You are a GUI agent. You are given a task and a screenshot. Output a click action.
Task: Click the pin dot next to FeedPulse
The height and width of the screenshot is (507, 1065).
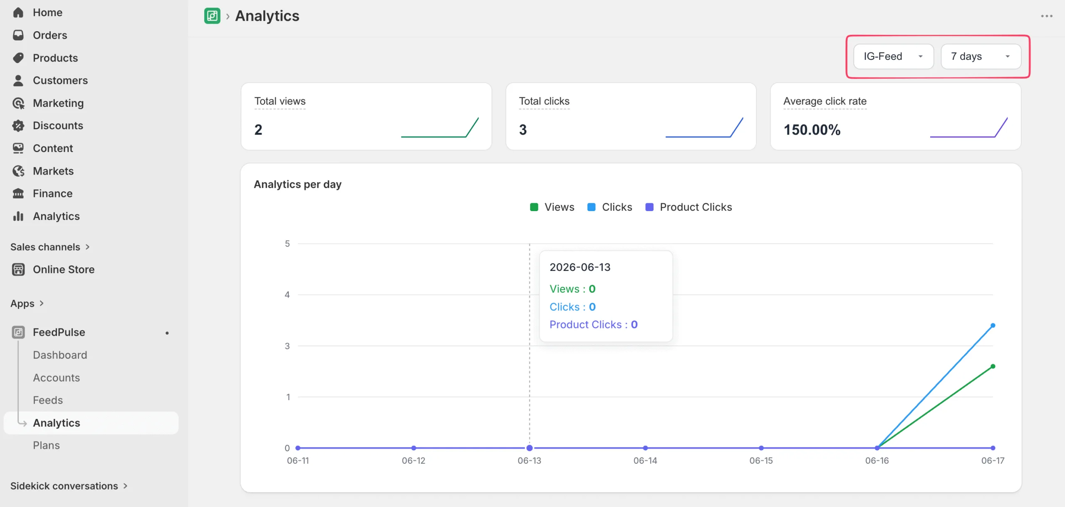[x=167, y=332]
